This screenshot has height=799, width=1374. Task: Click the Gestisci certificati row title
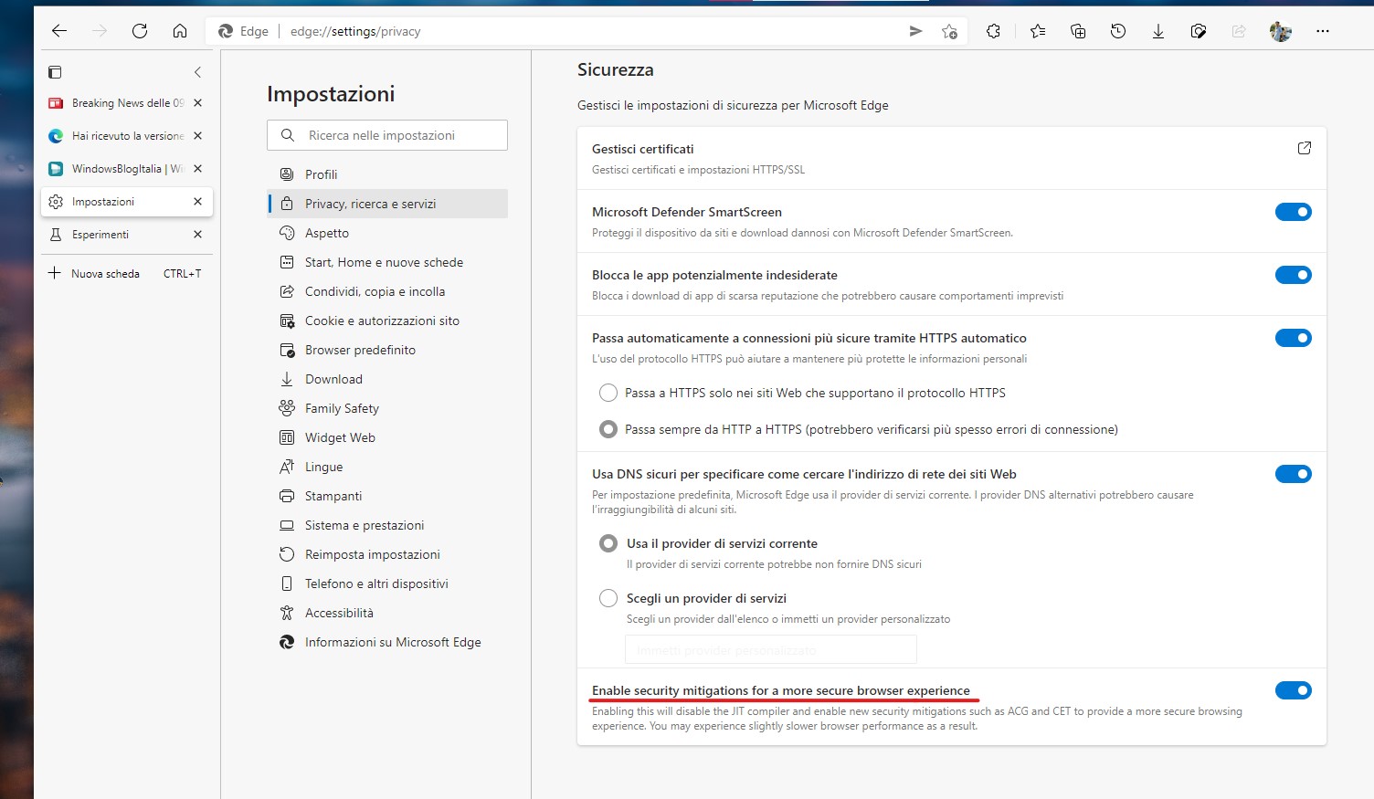pos(643,149)
